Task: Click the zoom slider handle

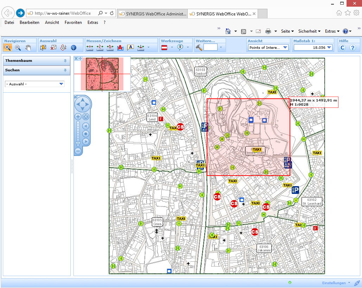Action: click(x=78, y=143)
